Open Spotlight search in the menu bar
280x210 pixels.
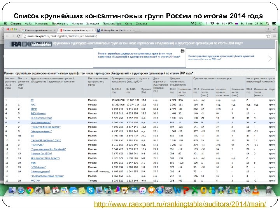pyautogui.click(x=268, y=23)
